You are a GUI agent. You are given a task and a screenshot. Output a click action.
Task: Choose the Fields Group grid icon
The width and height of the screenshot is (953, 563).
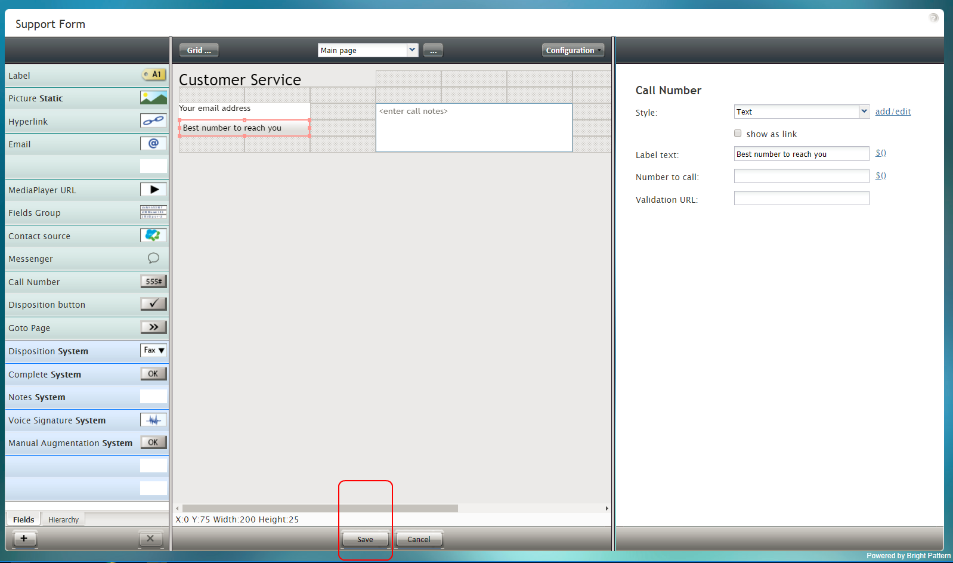pos(153,212)
